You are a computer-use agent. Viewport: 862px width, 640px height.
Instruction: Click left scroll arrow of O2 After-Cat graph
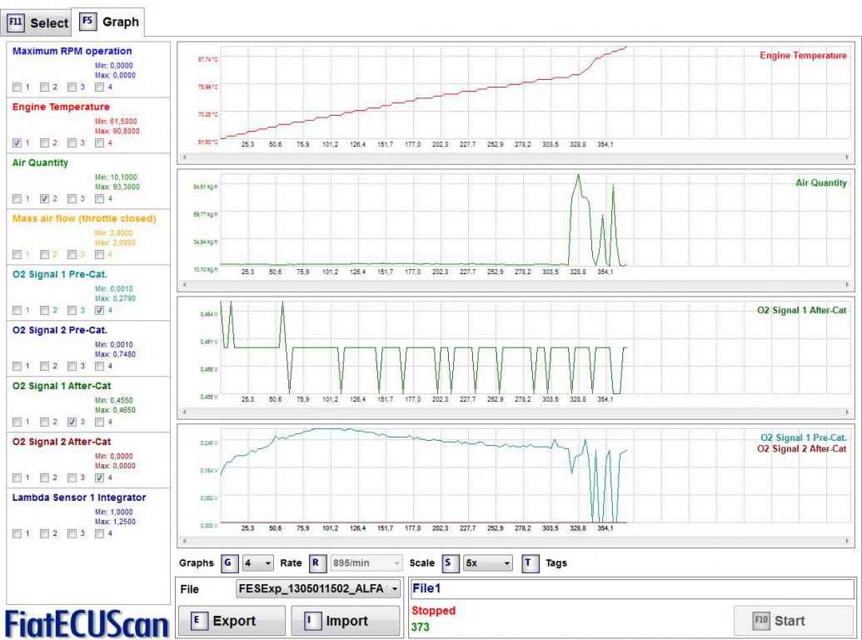click(x=184, y=412)
